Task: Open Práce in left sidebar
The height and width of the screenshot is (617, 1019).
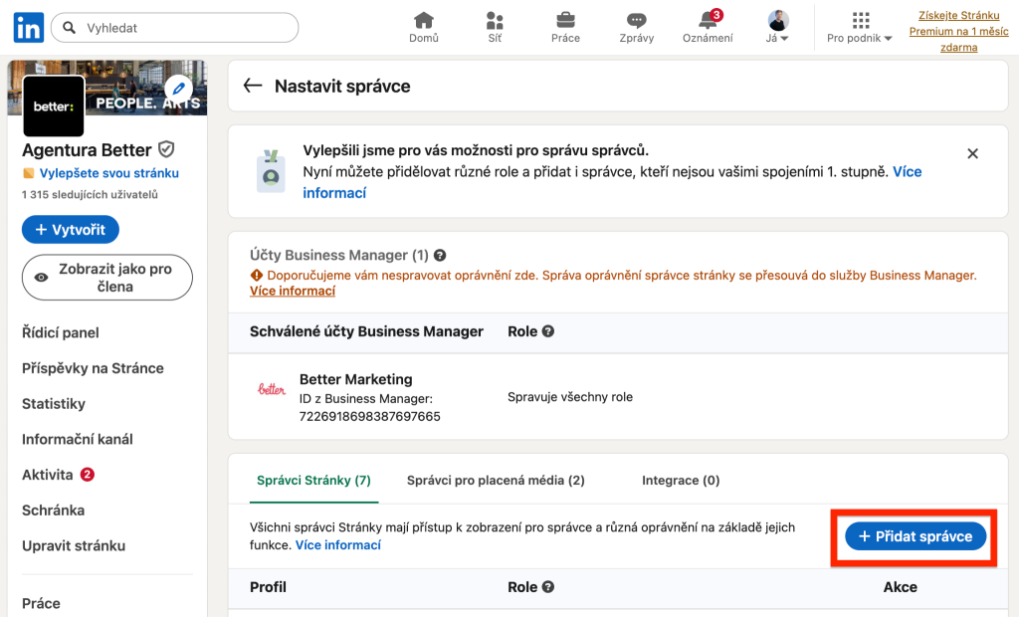Action: (41, 603)
